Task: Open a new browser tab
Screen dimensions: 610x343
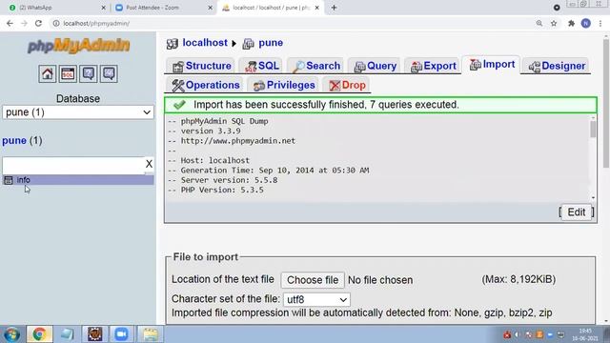Action: pyautogui.click(x=334, y=8)
